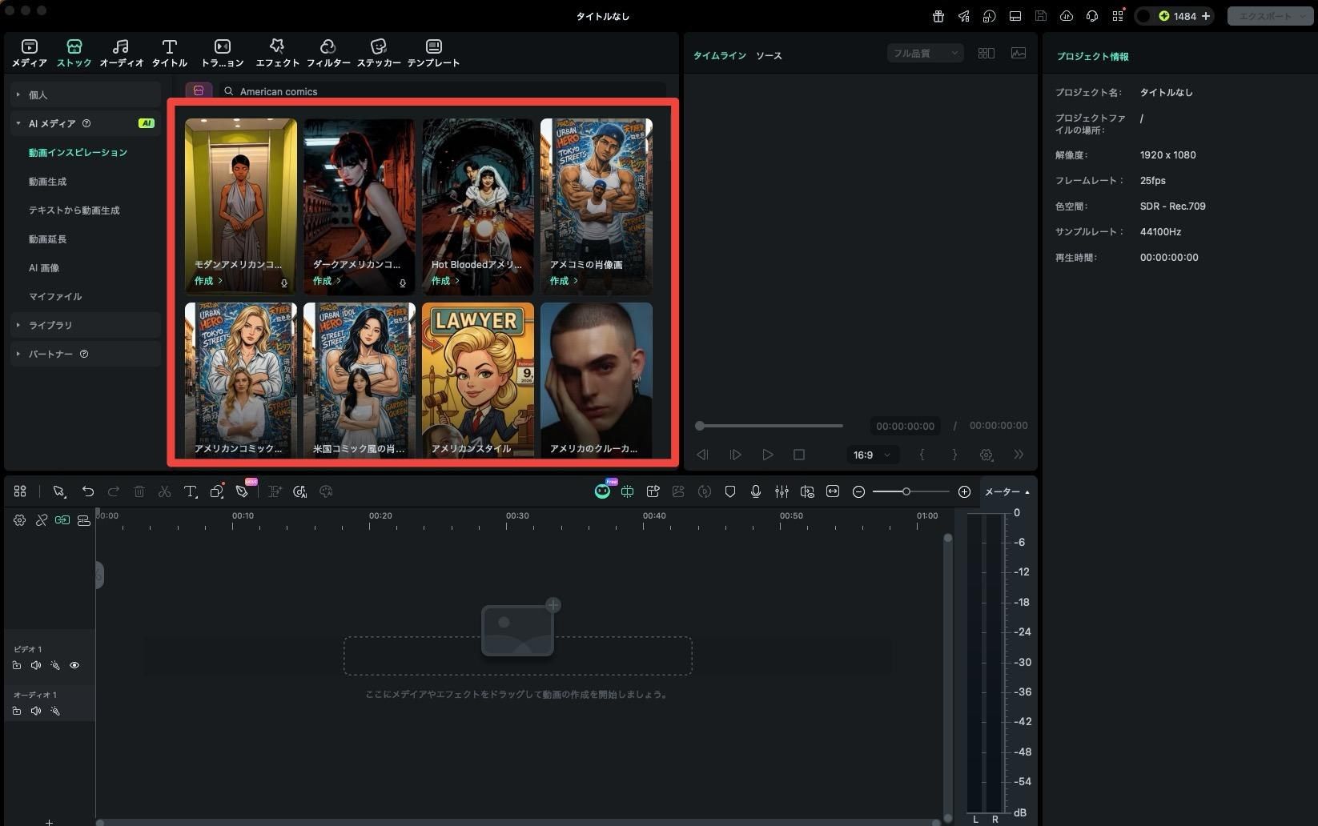Click the pen tool with pink badge
The height and width of the screenshot is (826, 1318).
click(x=243, y=491)
